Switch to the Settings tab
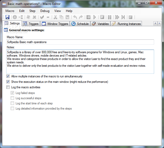This screenshot has width=164, height=148. click(12, 23)
